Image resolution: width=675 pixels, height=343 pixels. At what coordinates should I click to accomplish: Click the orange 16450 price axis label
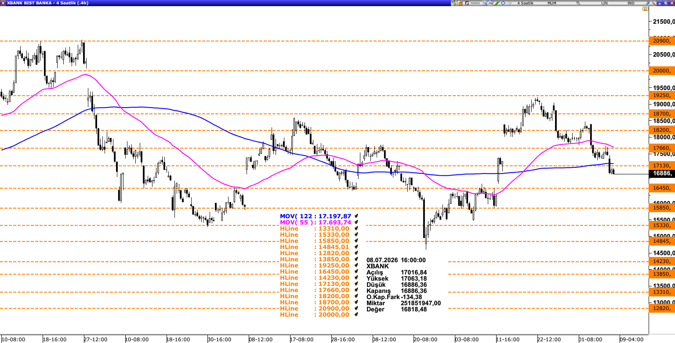[662, 188]
